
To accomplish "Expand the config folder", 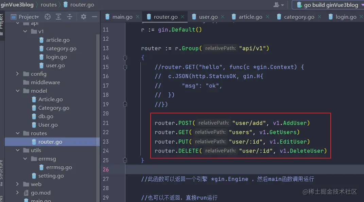I will (17, 74).
